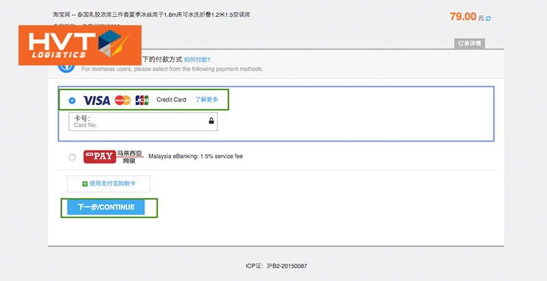Click the Credit Card label text
Viewport: 547px width, 281px height.
click(172, 100)
